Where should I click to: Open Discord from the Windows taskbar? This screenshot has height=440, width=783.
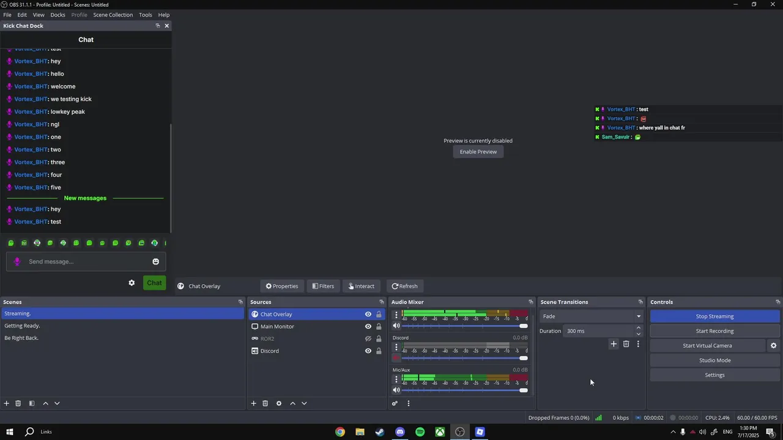coord(400,432)
